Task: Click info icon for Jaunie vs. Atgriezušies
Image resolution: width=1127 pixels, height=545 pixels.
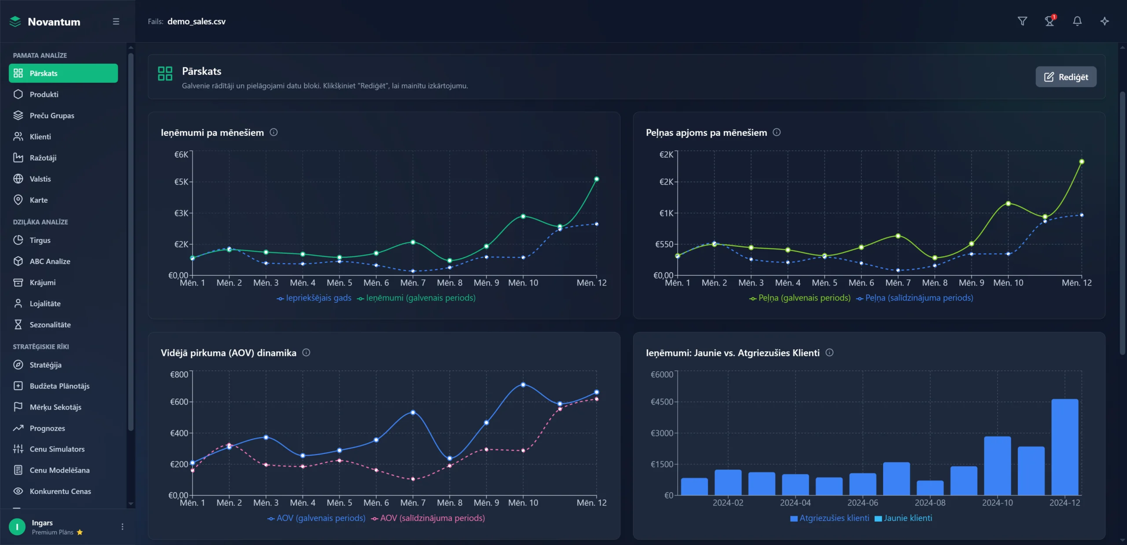Action: pos(829,353)
